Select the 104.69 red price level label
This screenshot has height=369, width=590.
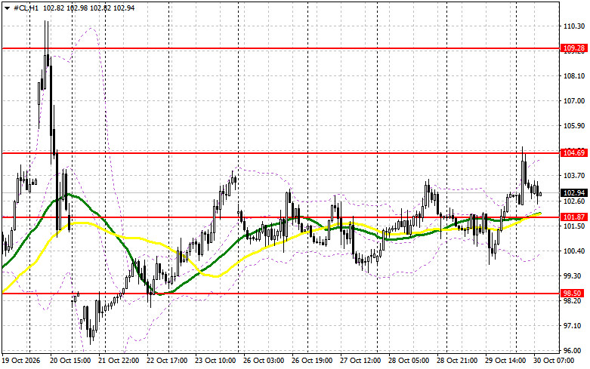[x=573, y=152]
